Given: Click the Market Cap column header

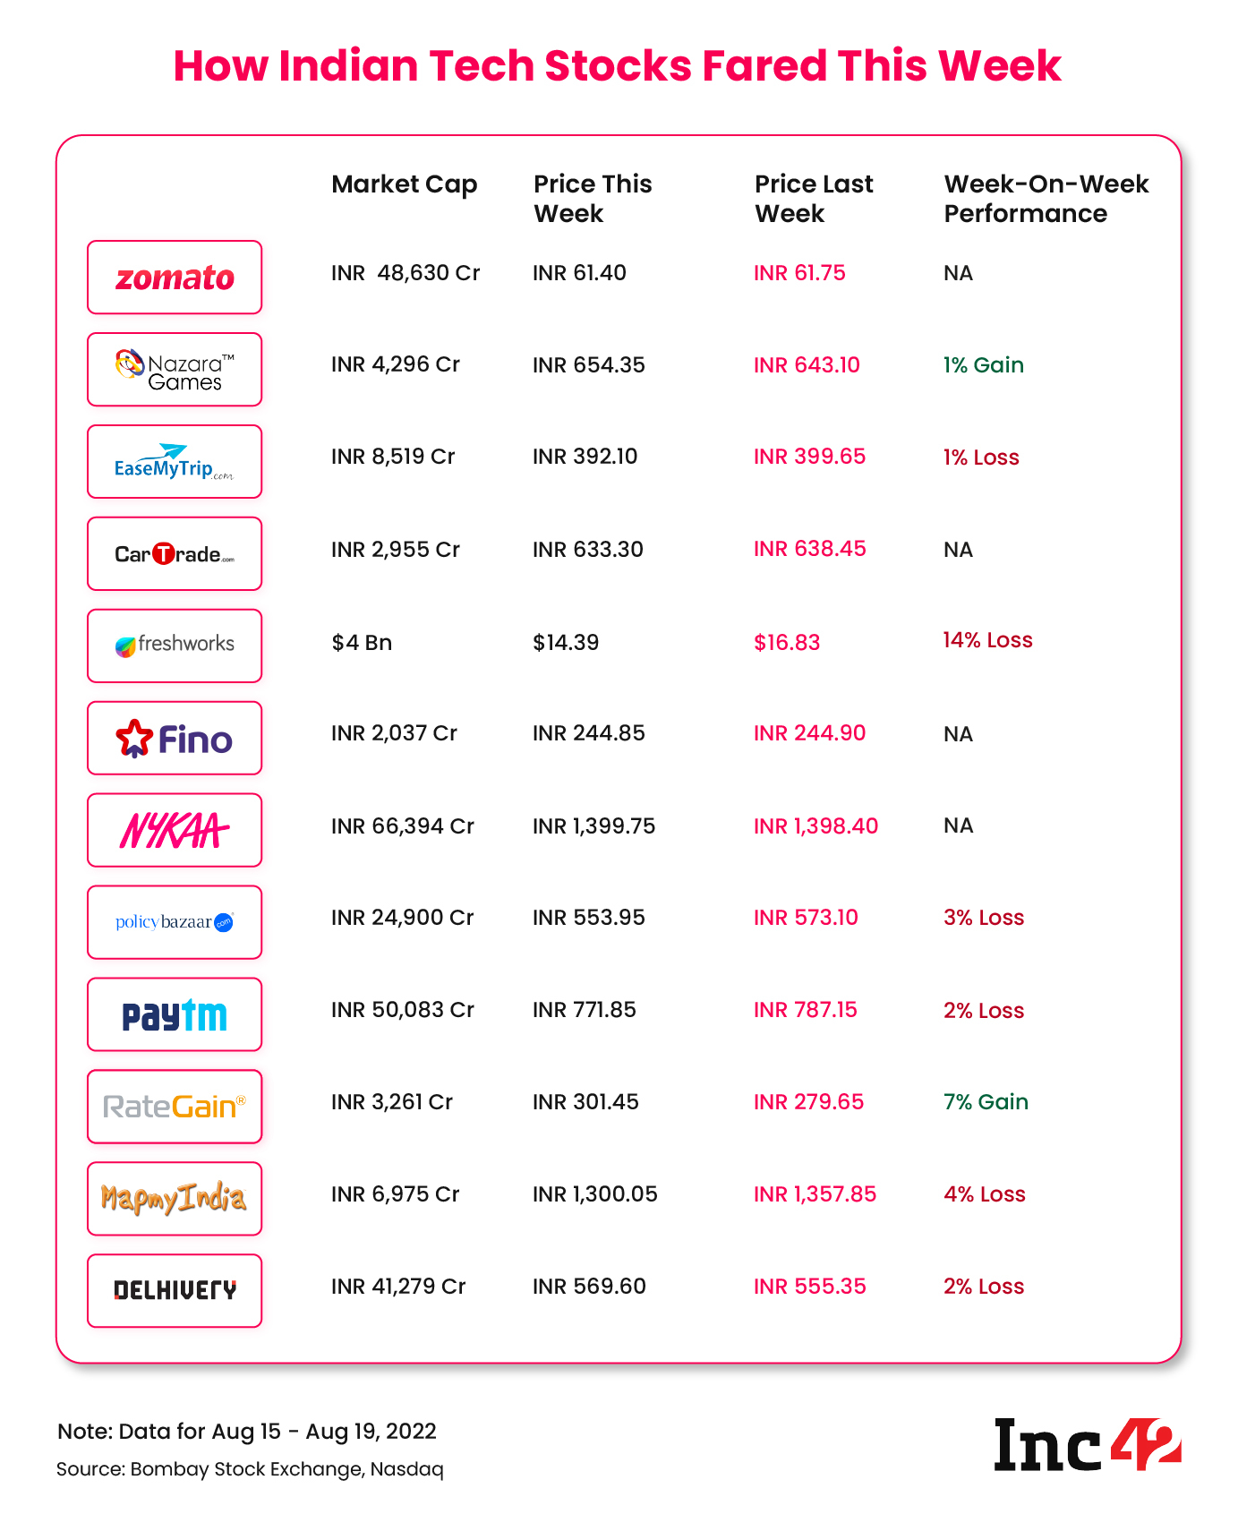Looking at the screenshot, I should click(x=404, y=184).
